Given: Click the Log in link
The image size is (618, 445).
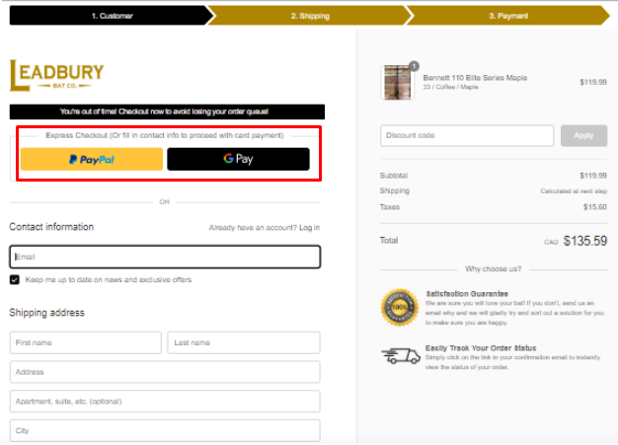Looking at the screenshot, I should coord(309,228).
